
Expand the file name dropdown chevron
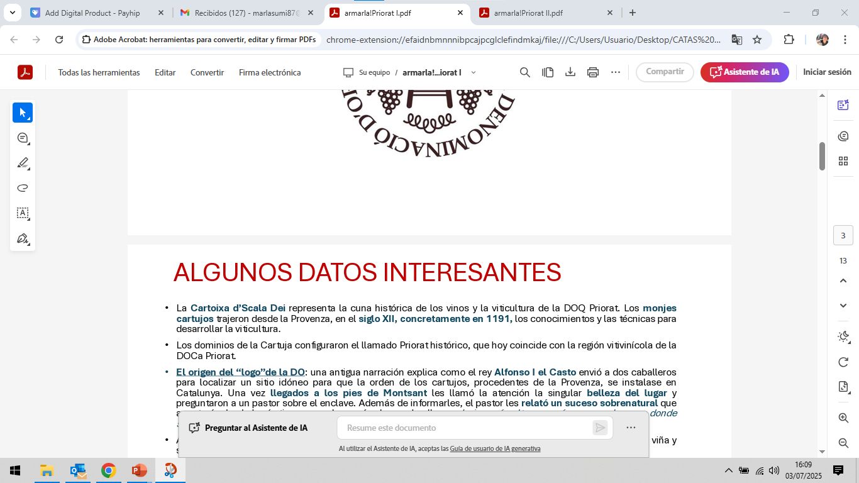474,72
